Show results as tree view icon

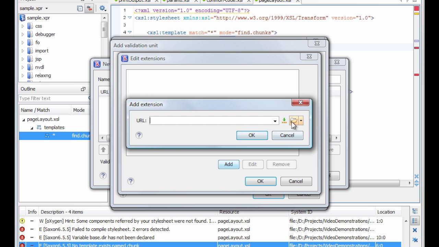(x=415, y=211)
